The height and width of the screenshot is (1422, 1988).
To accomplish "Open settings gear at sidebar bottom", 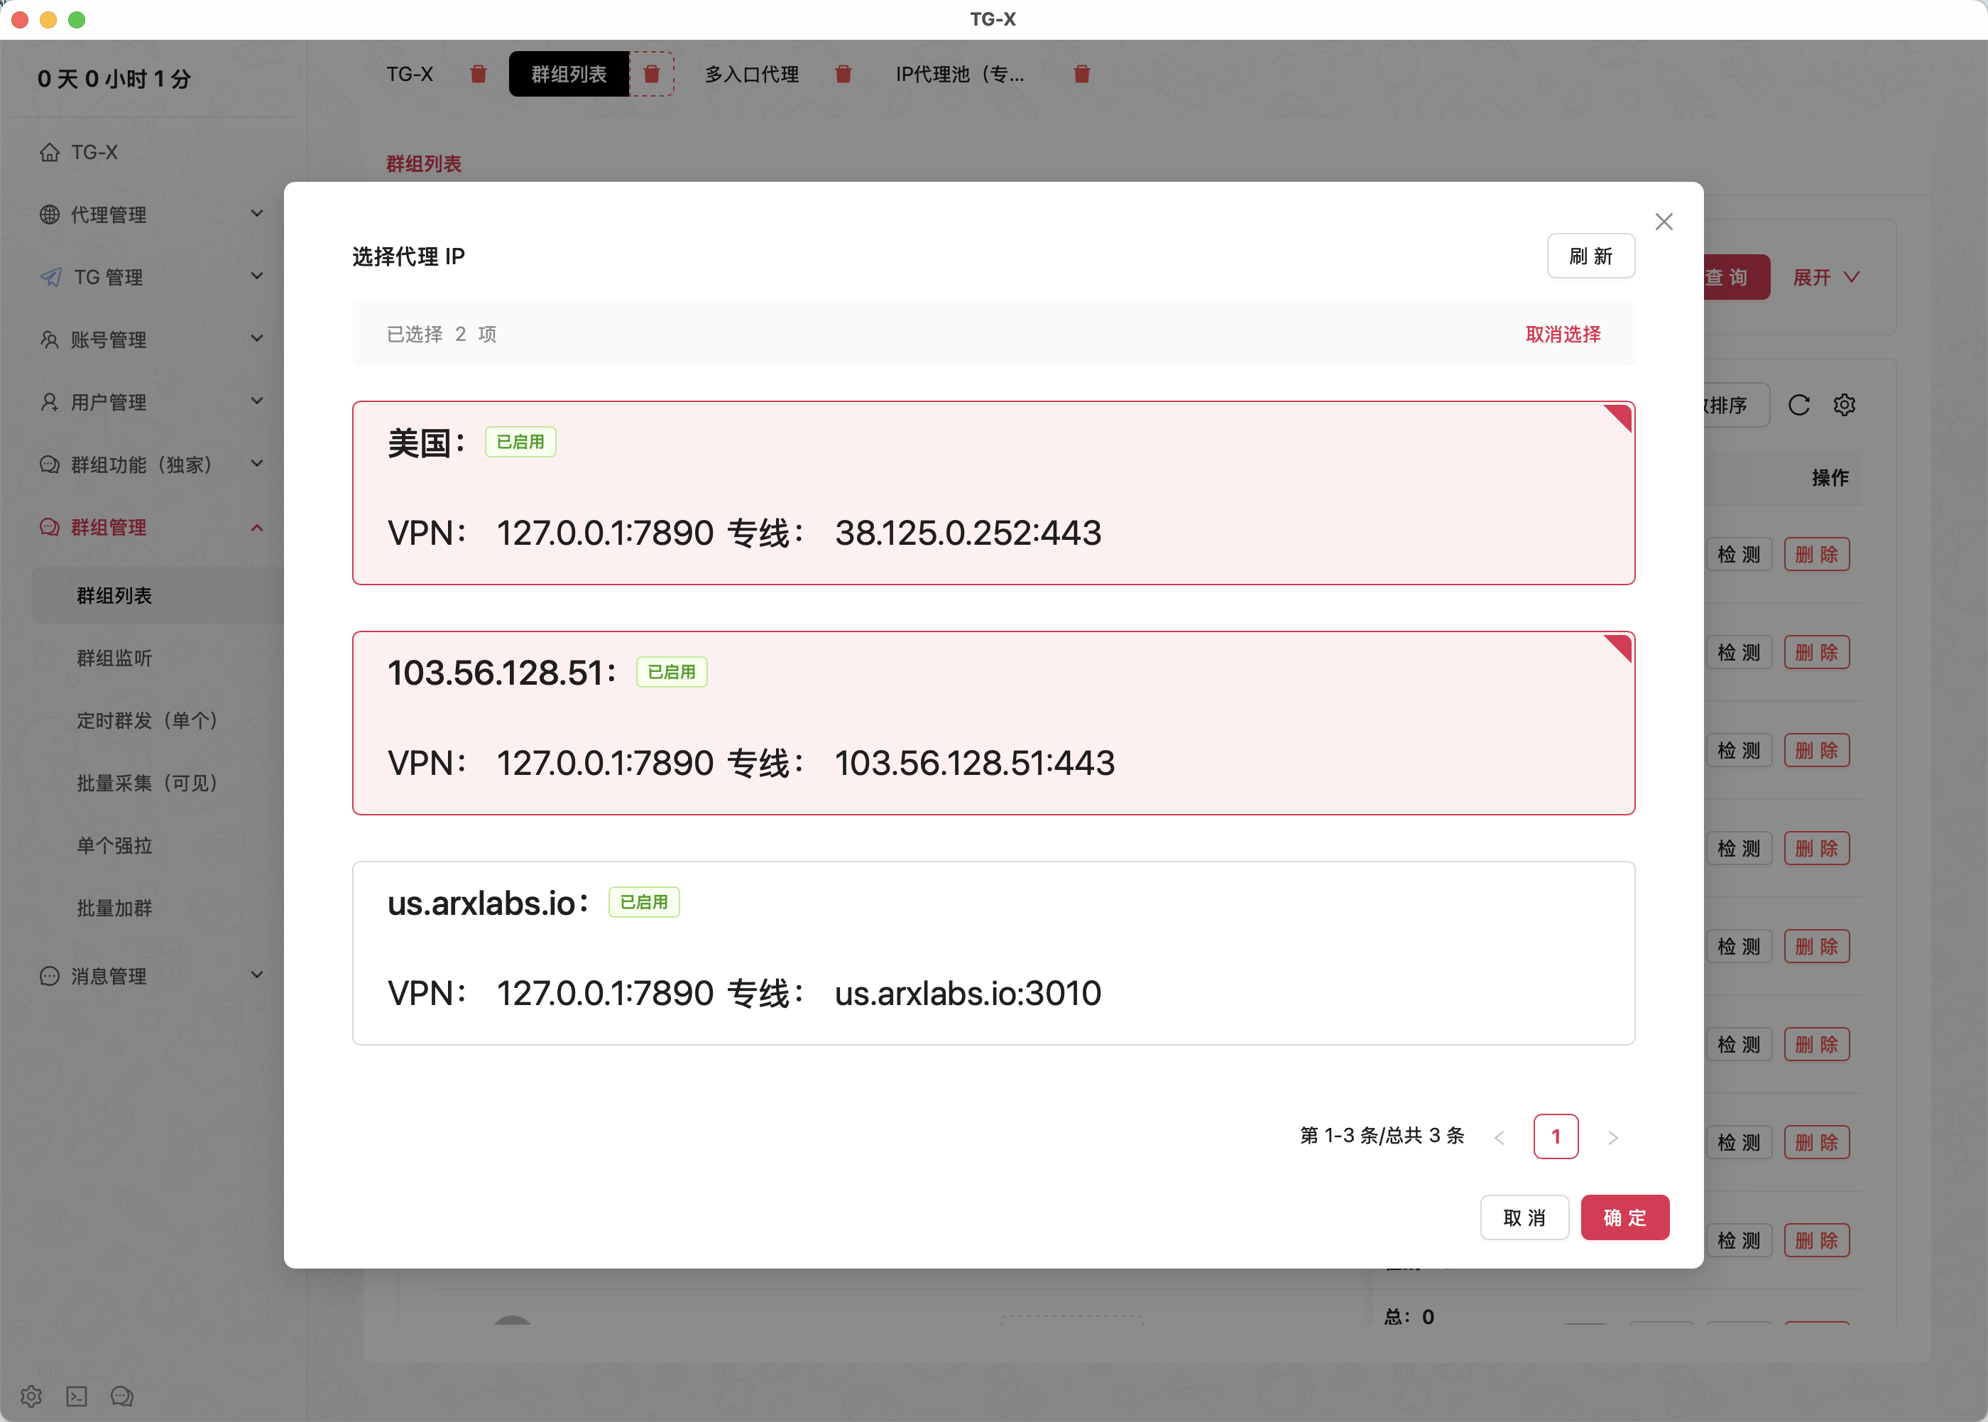I will click(x=31, y=1396).
